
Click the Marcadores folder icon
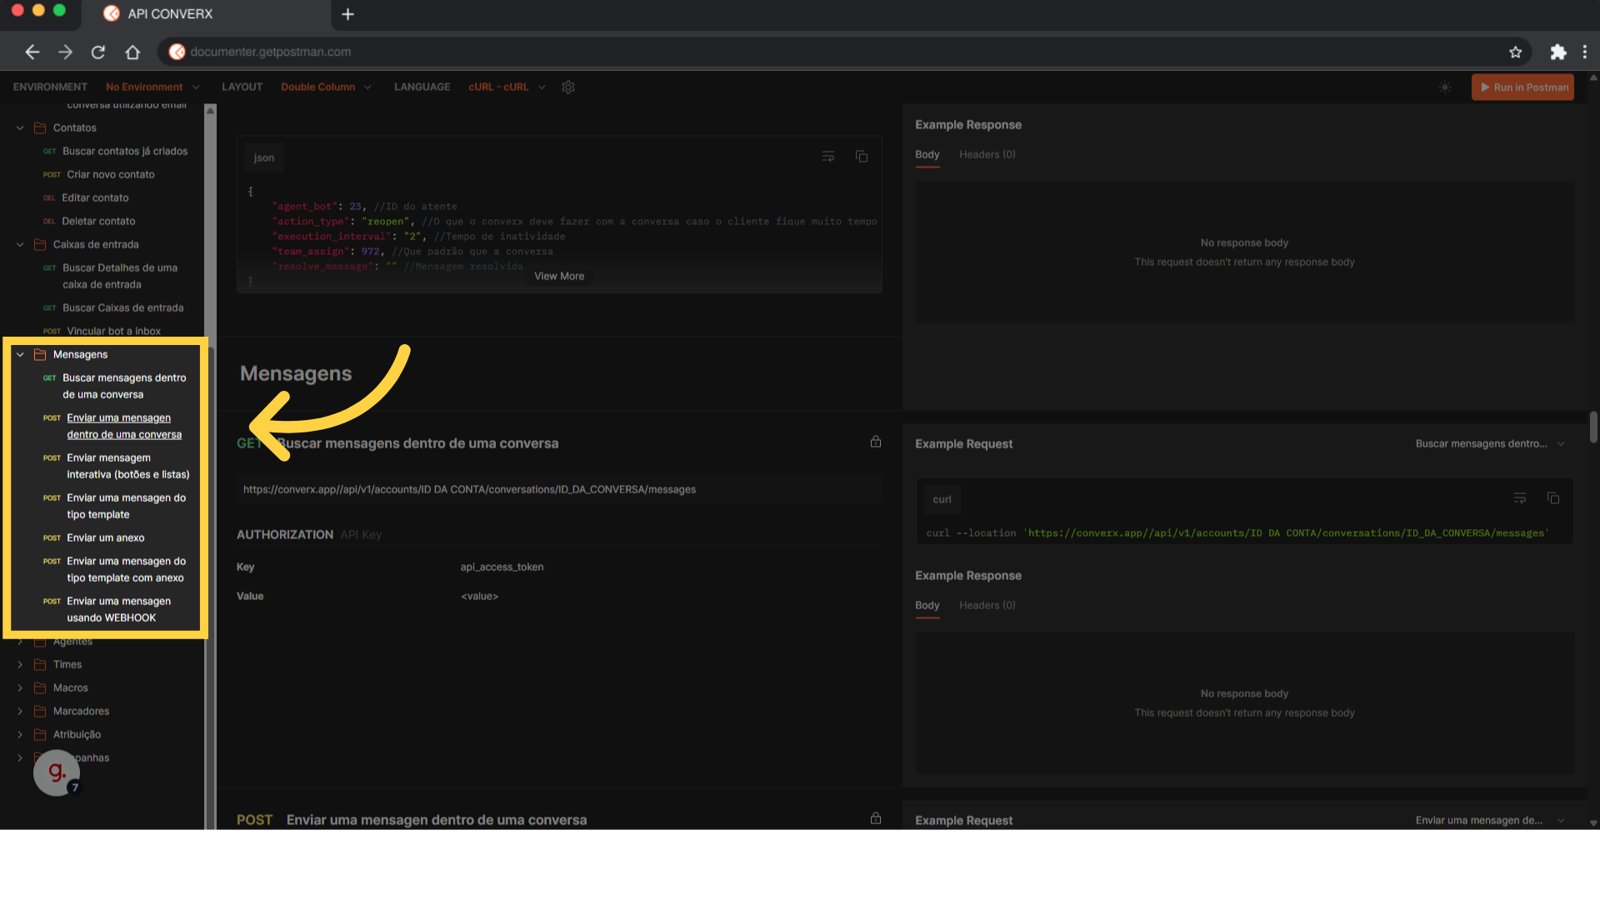pos(40,711)
